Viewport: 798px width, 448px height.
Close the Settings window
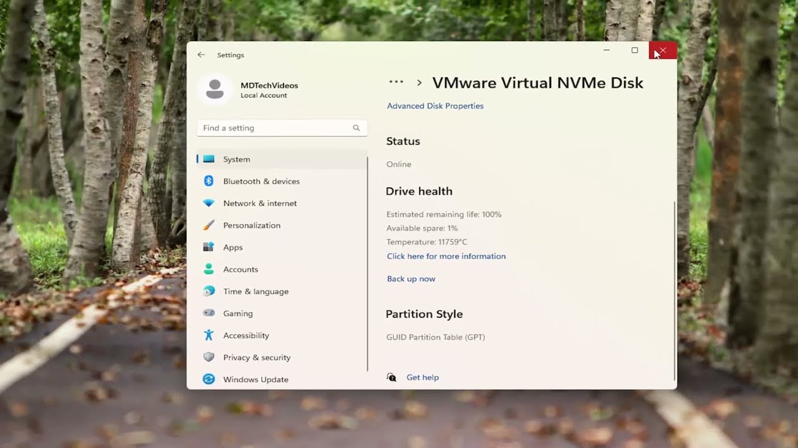(x=663, y=50)
